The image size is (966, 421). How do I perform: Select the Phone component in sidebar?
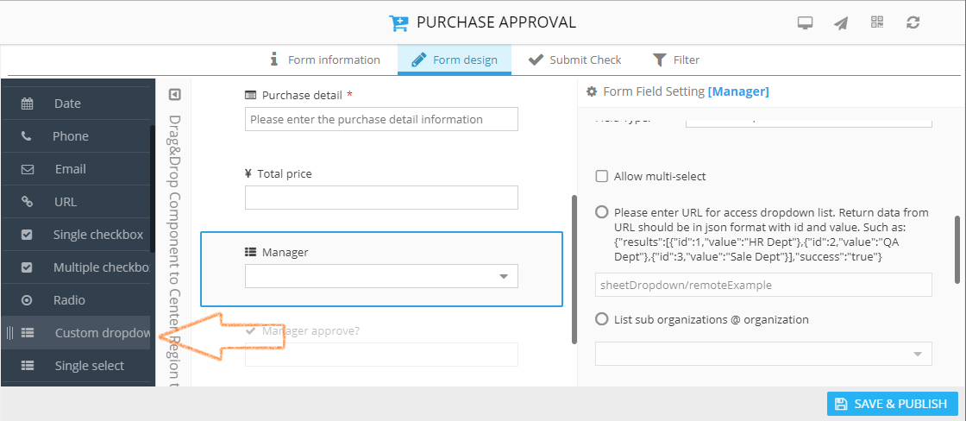(x=70, y=136)
